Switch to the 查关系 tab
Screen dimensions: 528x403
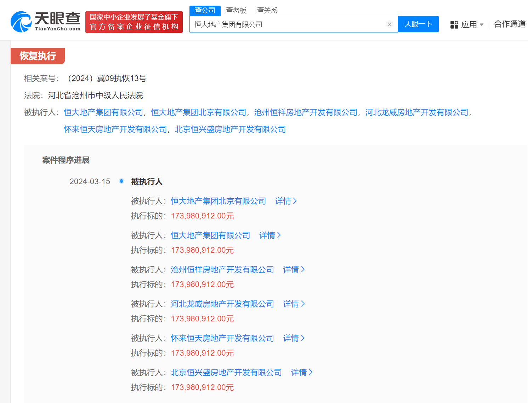[x=267, y=10]
